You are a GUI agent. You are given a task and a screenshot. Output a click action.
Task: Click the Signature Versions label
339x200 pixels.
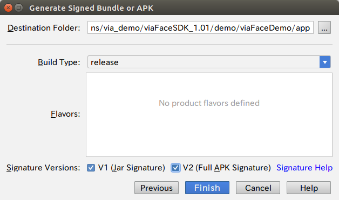tap(43, 168)
